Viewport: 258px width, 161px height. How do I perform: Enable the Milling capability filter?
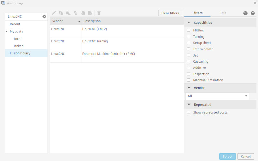click(189, 30)
